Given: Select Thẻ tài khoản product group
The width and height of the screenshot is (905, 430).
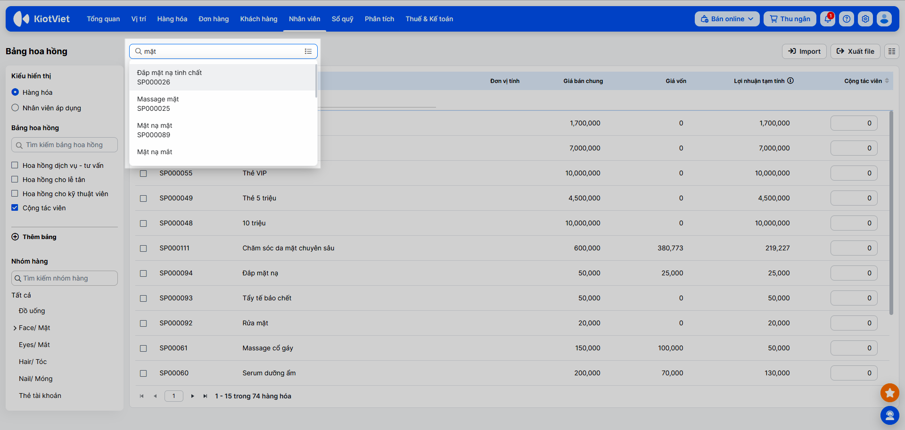Looking at the screenshot, I should coord(40,396).
